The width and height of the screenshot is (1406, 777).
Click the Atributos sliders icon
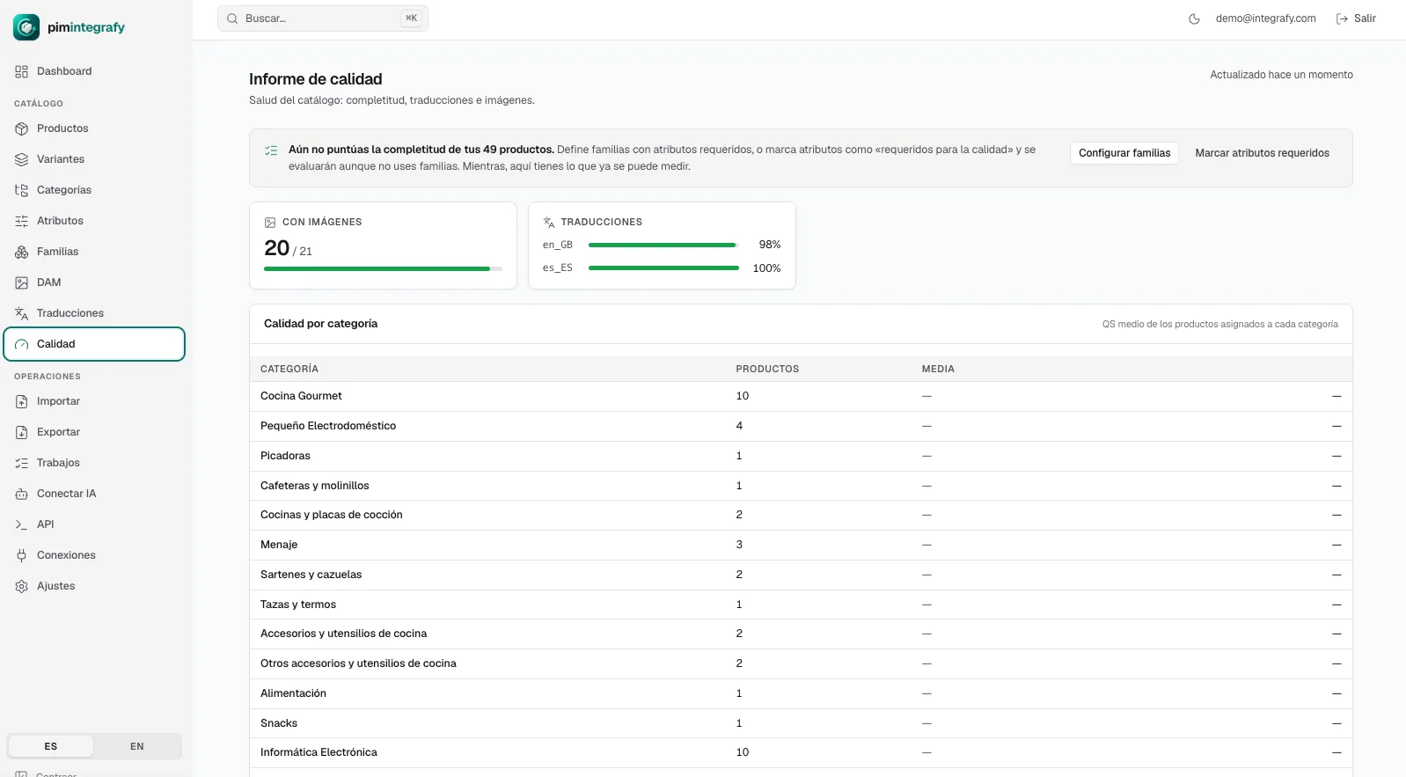[x=22, y=221]
